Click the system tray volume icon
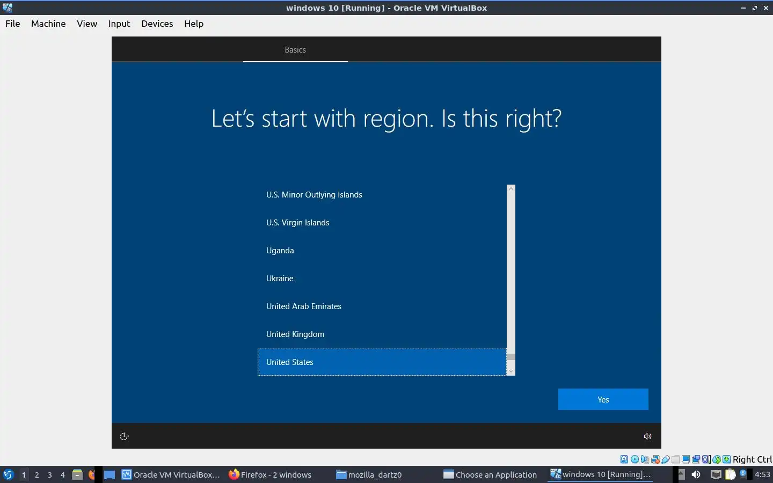Screen dimensions: 773x483 (x=696, y=474)
